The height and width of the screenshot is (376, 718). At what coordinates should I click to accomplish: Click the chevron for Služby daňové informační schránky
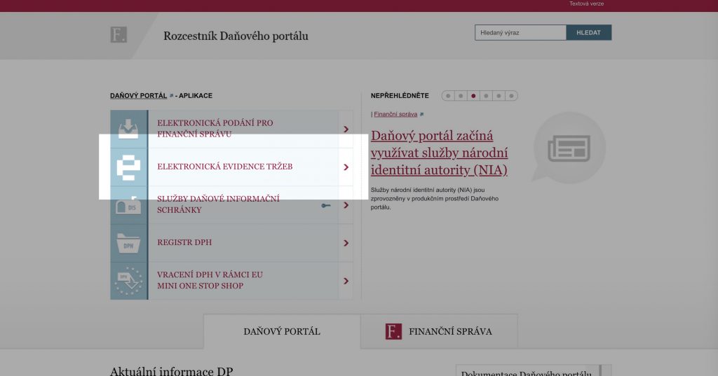pos(346,205)
